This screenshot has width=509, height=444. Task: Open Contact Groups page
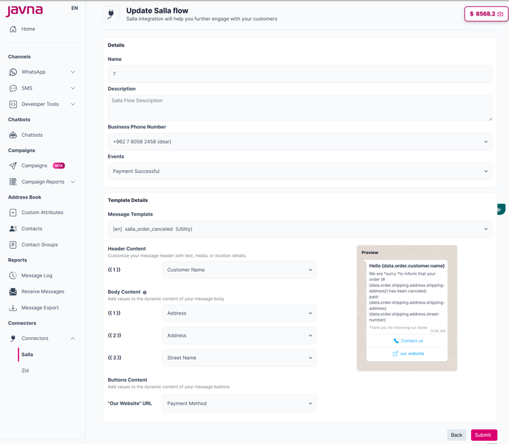[40, 245]
